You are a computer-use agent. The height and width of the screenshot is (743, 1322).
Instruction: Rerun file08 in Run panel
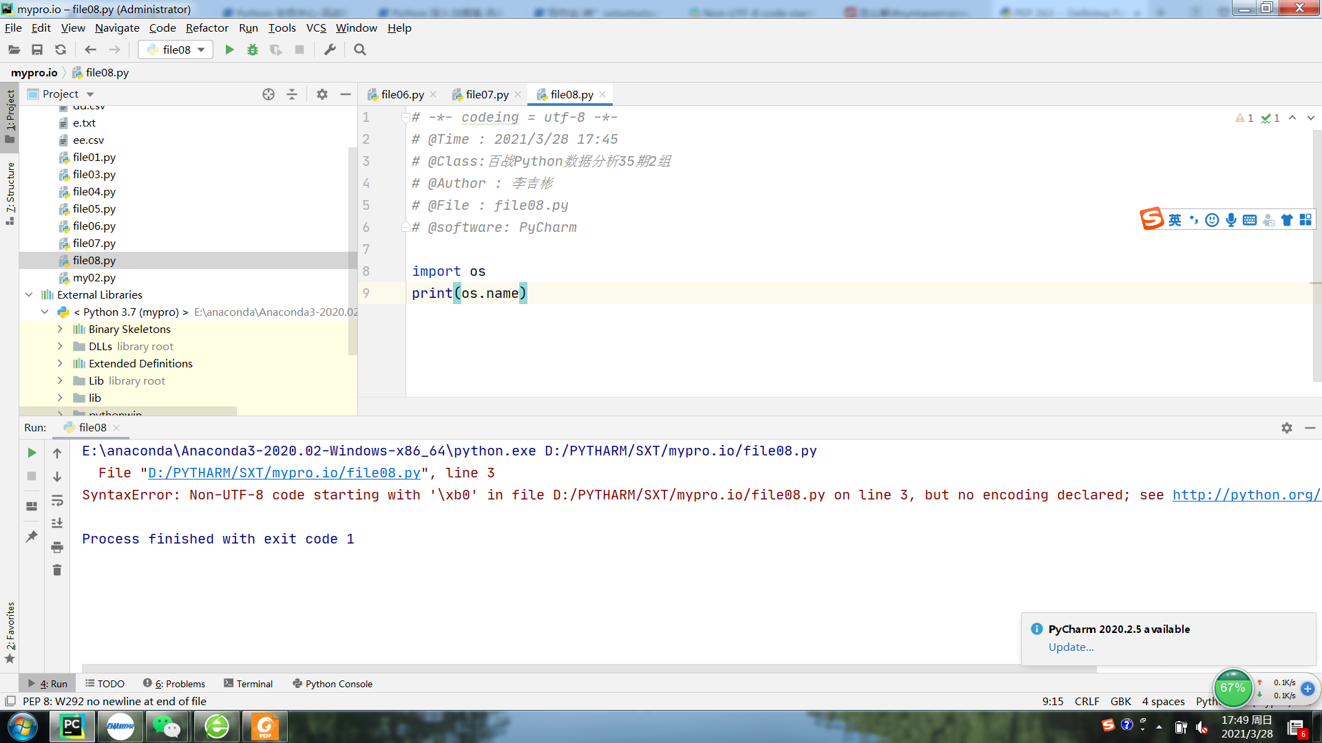32,453
